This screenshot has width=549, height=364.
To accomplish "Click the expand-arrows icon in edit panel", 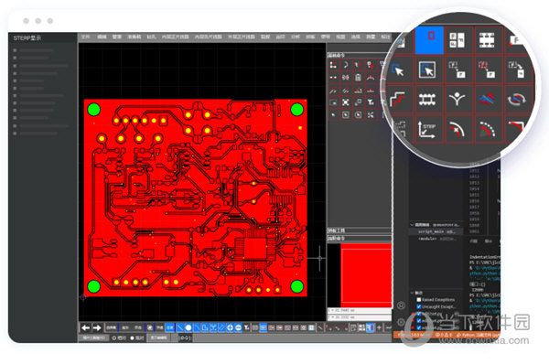I will click(346, 102).
